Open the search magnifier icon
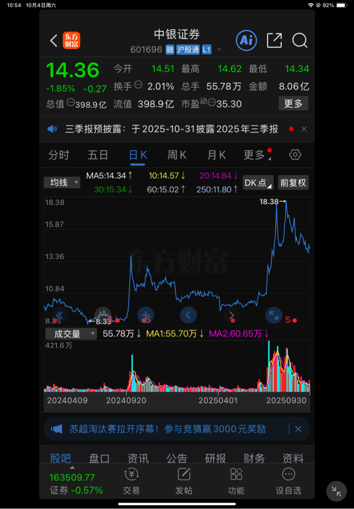 [x=300, y=40]
